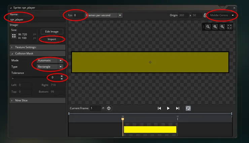249x143 pixels.
Task: Click the H: 100 height text
Action: click(23, 38)
